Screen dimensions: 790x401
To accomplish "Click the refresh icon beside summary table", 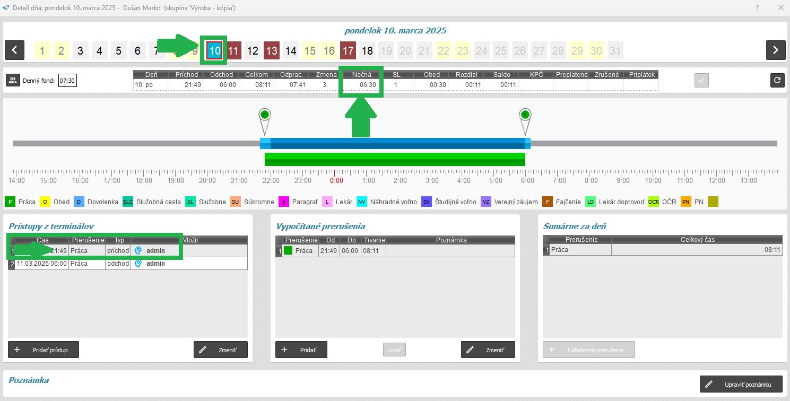I will pyautogui.click(x=777, y=81).
